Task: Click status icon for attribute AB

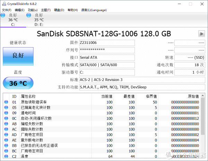Action: (6, 124)
